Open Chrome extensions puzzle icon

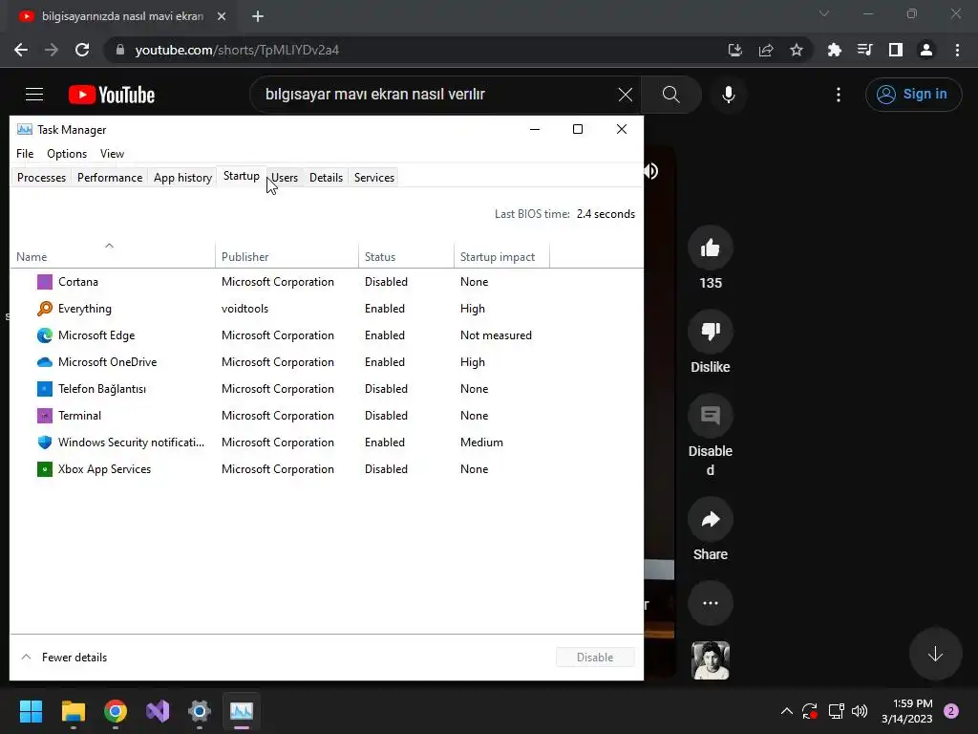pos(834,50)
